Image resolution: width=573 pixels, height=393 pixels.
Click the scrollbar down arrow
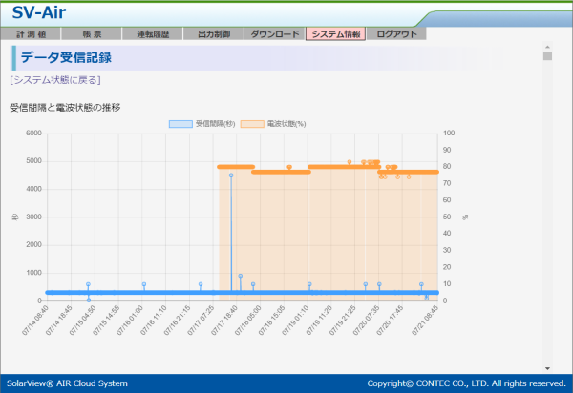[x=547, y=368]
